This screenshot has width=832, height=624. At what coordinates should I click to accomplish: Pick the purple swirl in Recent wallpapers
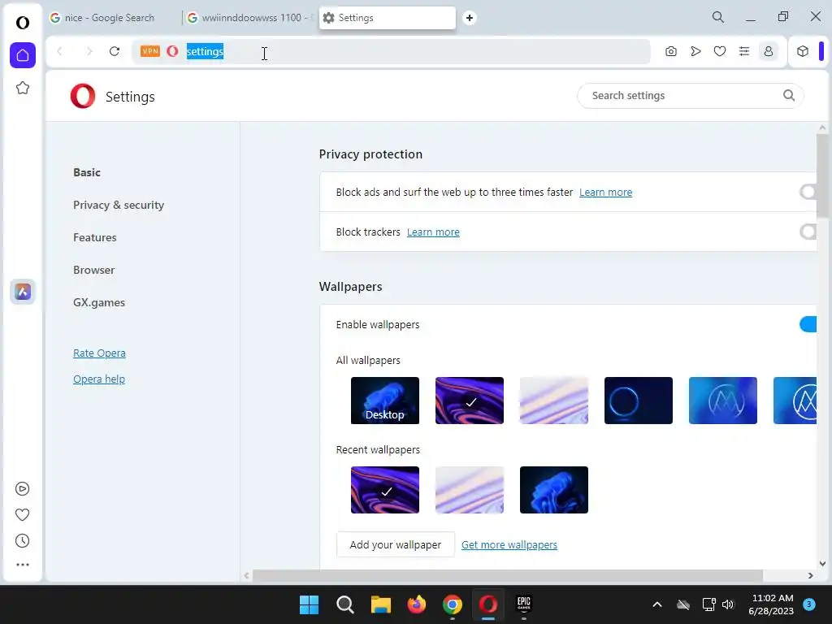pyautogui.click(x=384, y=490)
